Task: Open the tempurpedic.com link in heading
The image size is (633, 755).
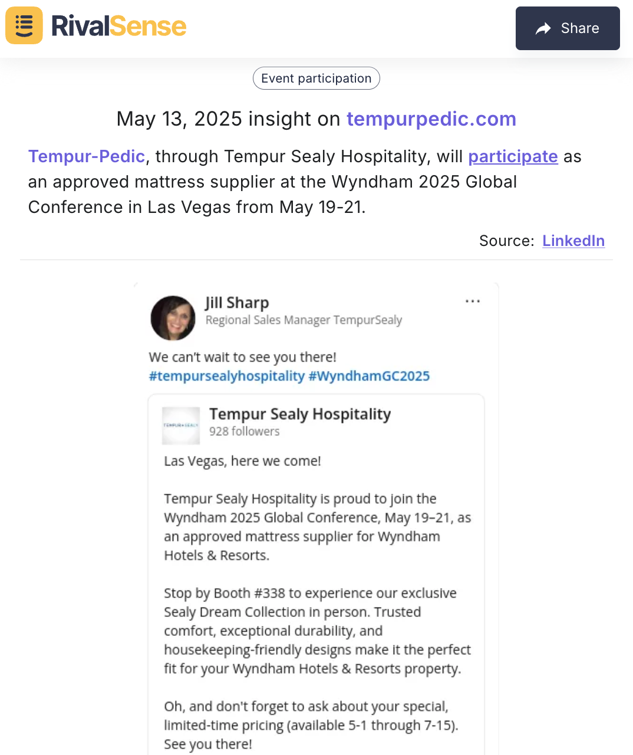Action: click(431, 119)
